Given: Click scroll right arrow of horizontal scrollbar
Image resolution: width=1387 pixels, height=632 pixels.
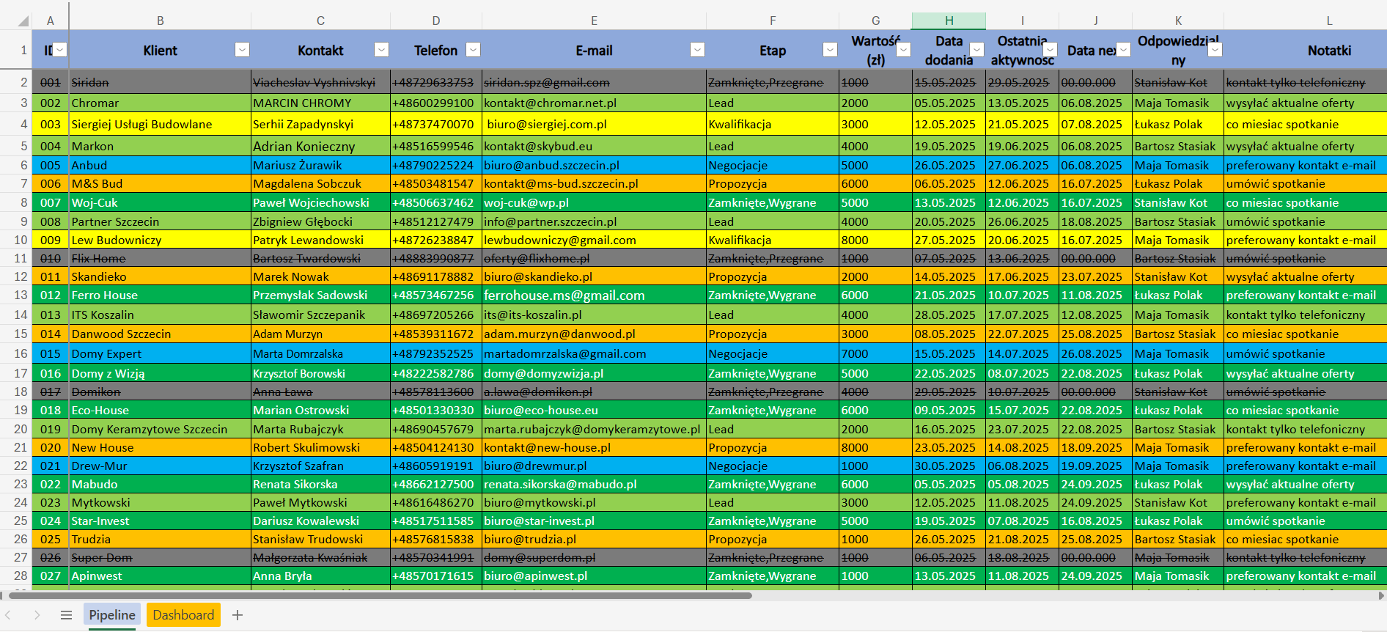Looking at the screenshot, I should tap(1381, 595).
